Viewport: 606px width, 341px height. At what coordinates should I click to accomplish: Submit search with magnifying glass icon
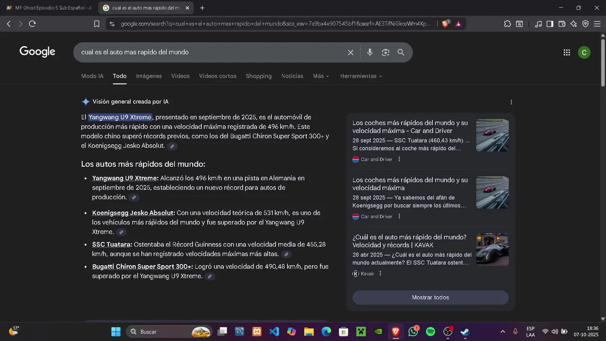click(401, 53)
